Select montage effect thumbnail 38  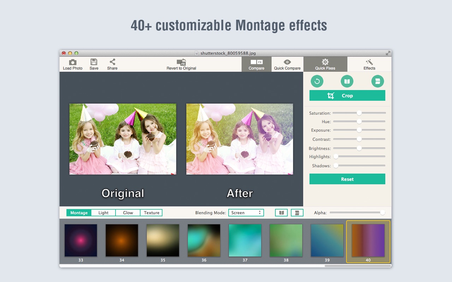point(286,240)
